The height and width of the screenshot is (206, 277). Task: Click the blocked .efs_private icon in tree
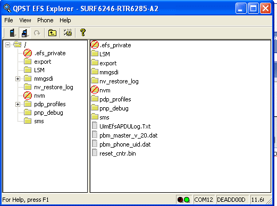click(x=28, y=53)
